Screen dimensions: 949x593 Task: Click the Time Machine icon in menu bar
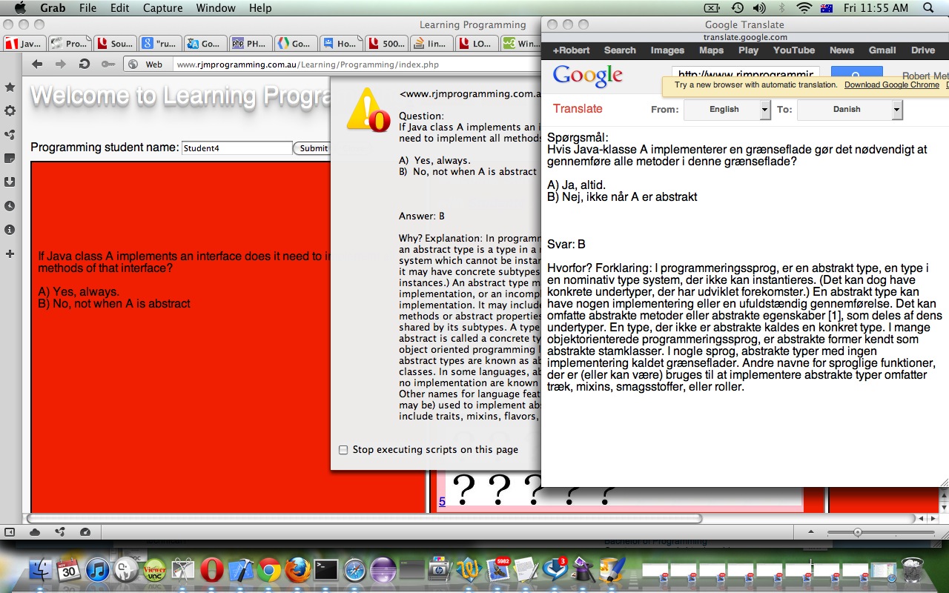click(737, 8)
